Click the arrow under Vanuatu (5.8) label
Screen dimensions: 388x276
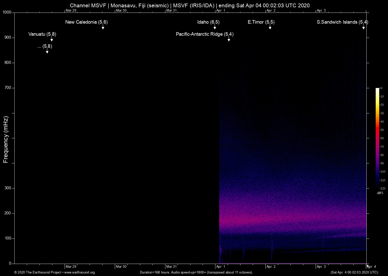coord(52,39)
